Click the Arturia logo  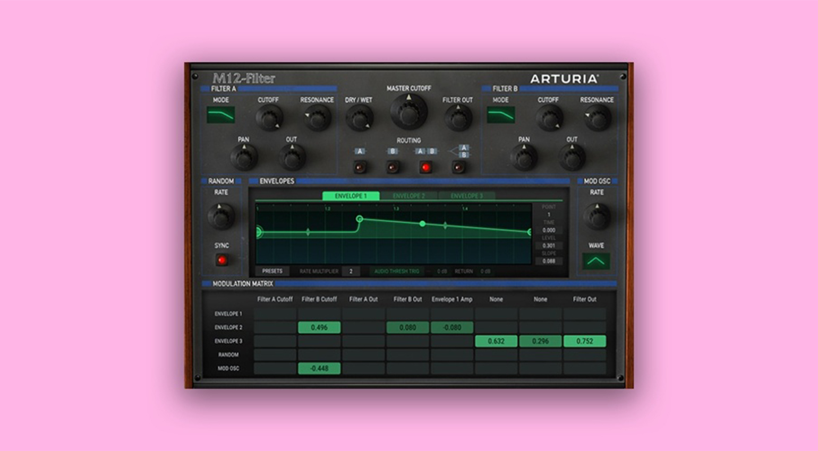565,79
